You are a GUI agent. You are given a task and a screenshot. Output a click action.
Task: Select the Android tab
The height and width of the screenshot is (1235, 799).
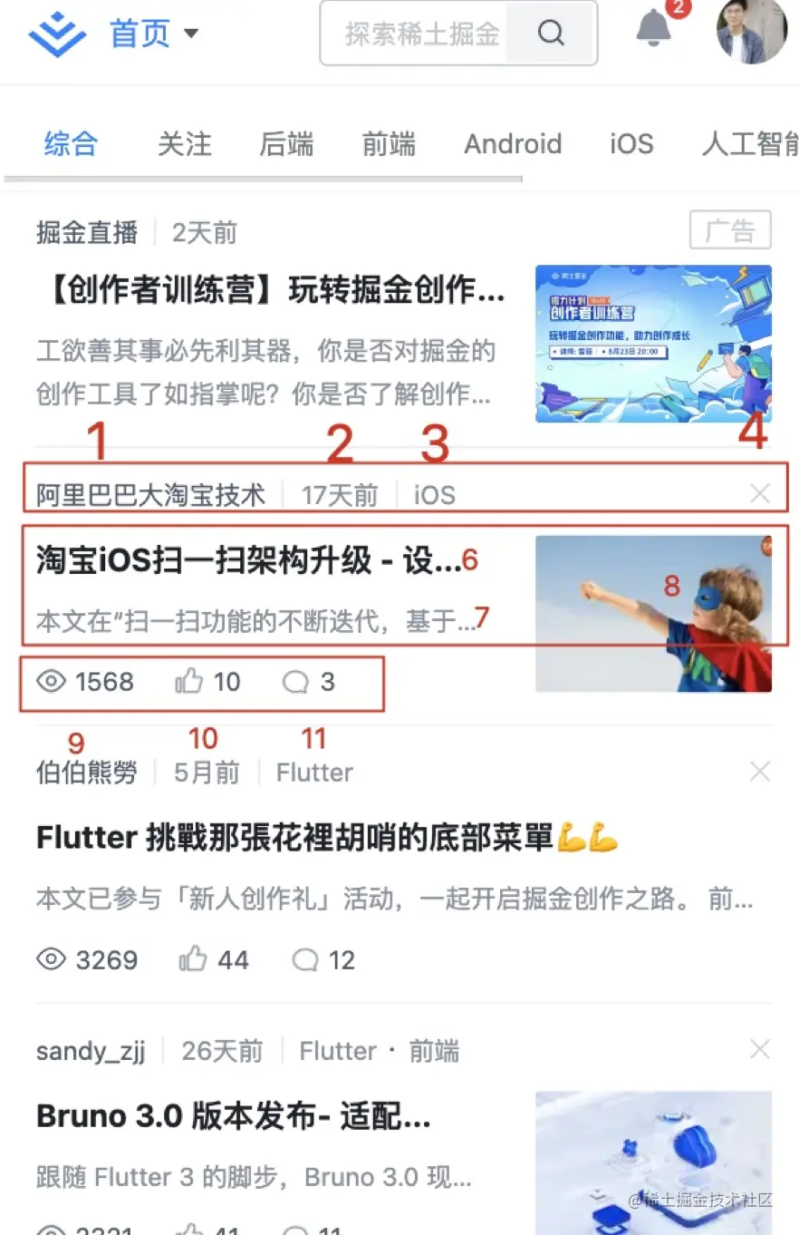point(513,144)
